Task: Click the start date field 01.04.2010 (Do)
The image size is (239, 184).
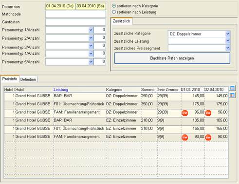Action: [60, 6]
